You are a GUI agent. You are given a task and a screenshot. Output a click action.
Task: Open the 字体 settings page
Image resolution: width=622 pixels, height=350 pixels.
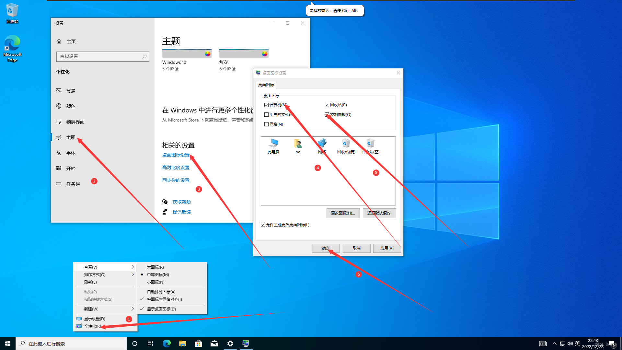pos(71,153)
